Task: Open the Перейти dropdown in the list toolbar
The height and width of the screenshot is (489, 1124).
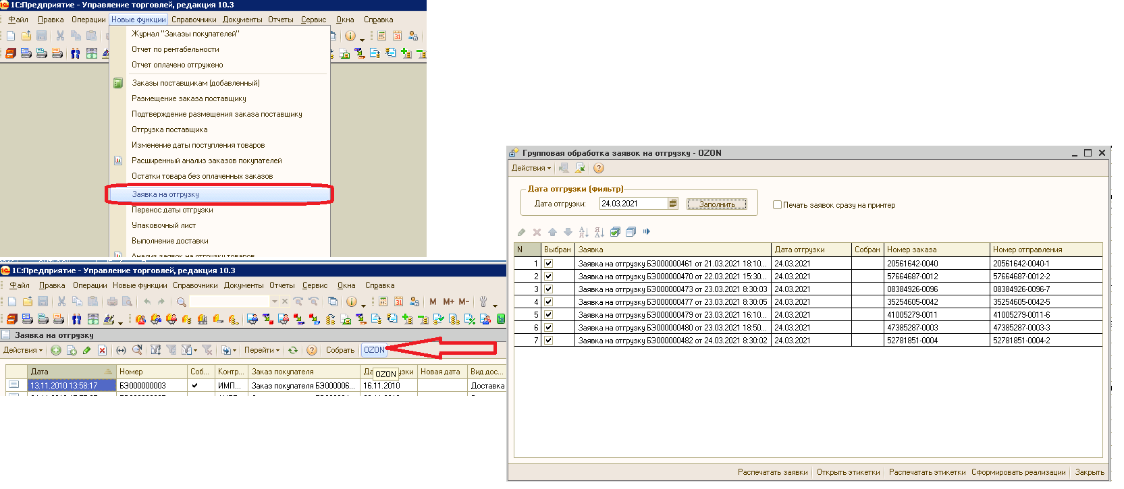Action: click(x=261, y=350)
